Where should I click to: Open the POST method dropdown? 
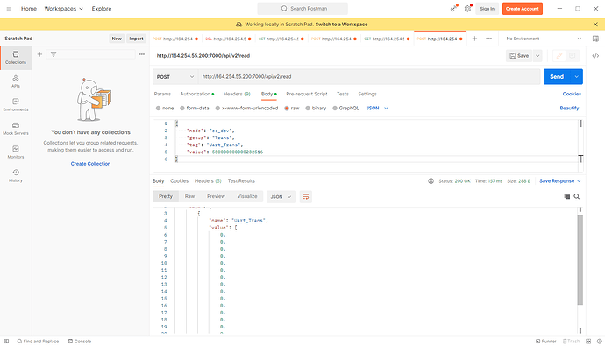tap(175, 77)
